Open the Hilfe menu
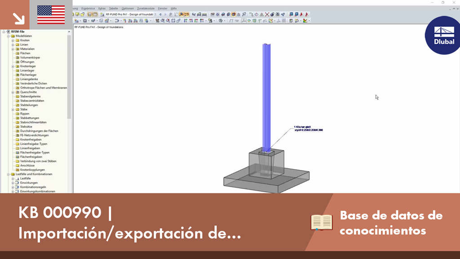460x259 pixels. click(x=174, y=9)
